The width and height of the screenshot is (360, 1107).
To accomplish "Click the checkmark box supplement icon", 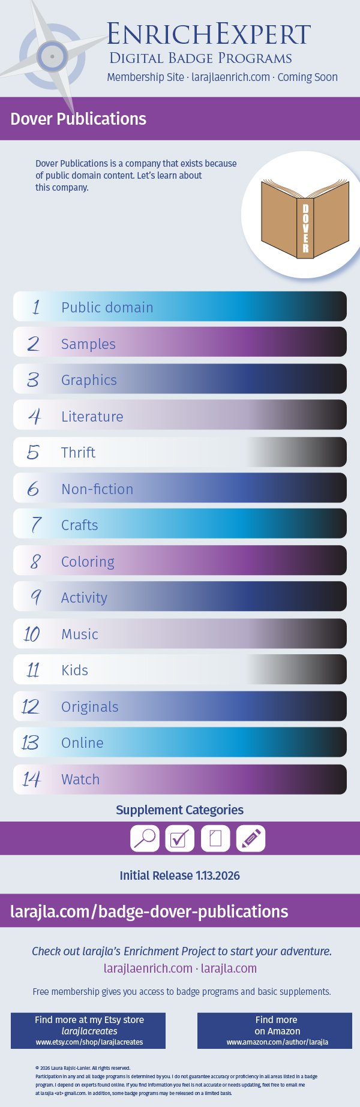I will [179, 838].
